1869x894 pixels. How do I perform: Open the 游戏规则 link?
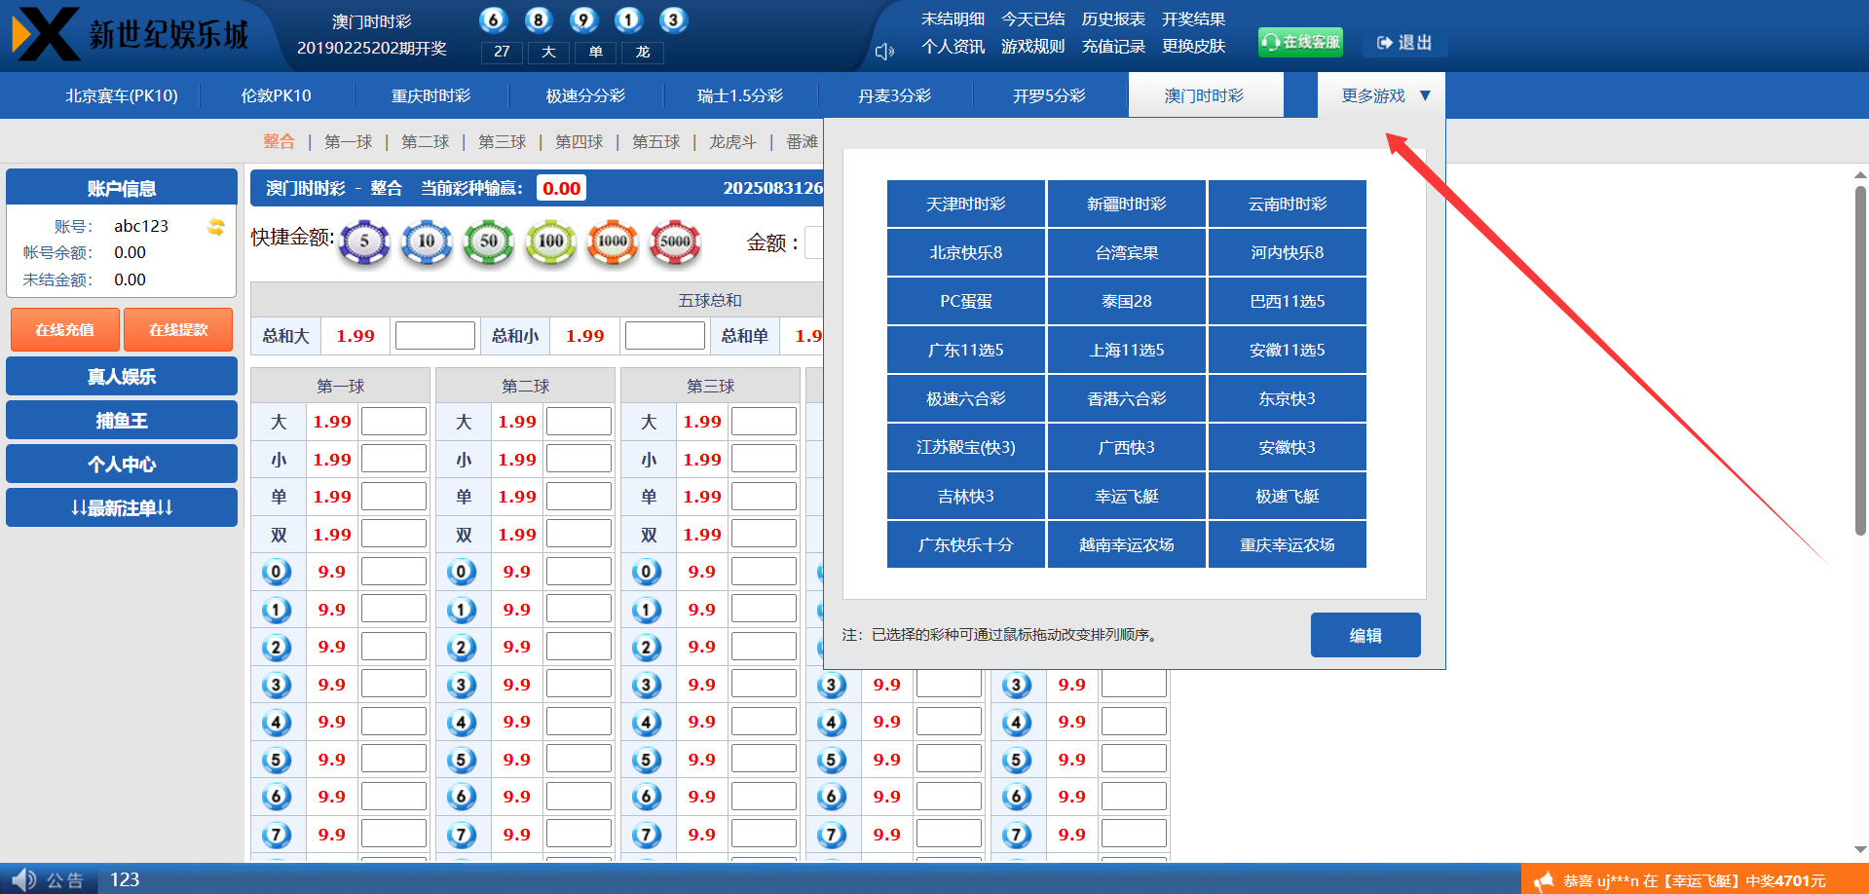pos(1032,46)
